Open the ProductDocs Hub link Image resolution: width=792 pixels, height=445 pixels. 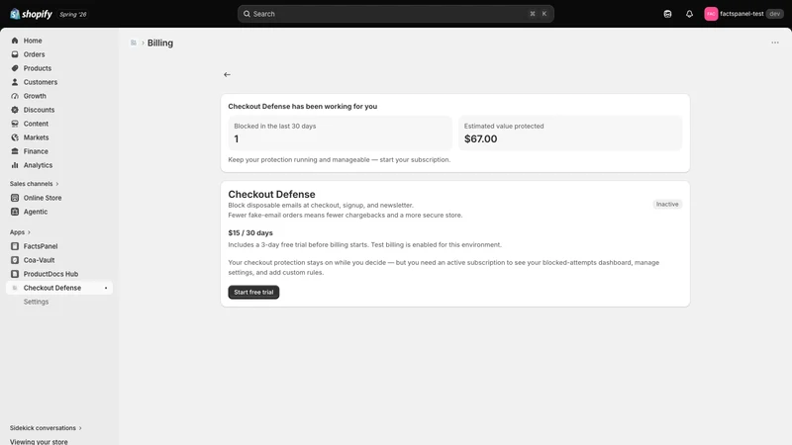pyautogui.click(x=50, y=274)
